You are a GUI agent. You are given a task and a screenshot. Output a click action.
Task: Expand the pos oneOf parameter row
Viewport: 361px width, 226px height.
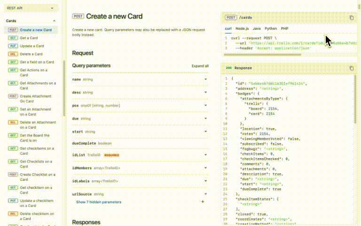point(205,105)
